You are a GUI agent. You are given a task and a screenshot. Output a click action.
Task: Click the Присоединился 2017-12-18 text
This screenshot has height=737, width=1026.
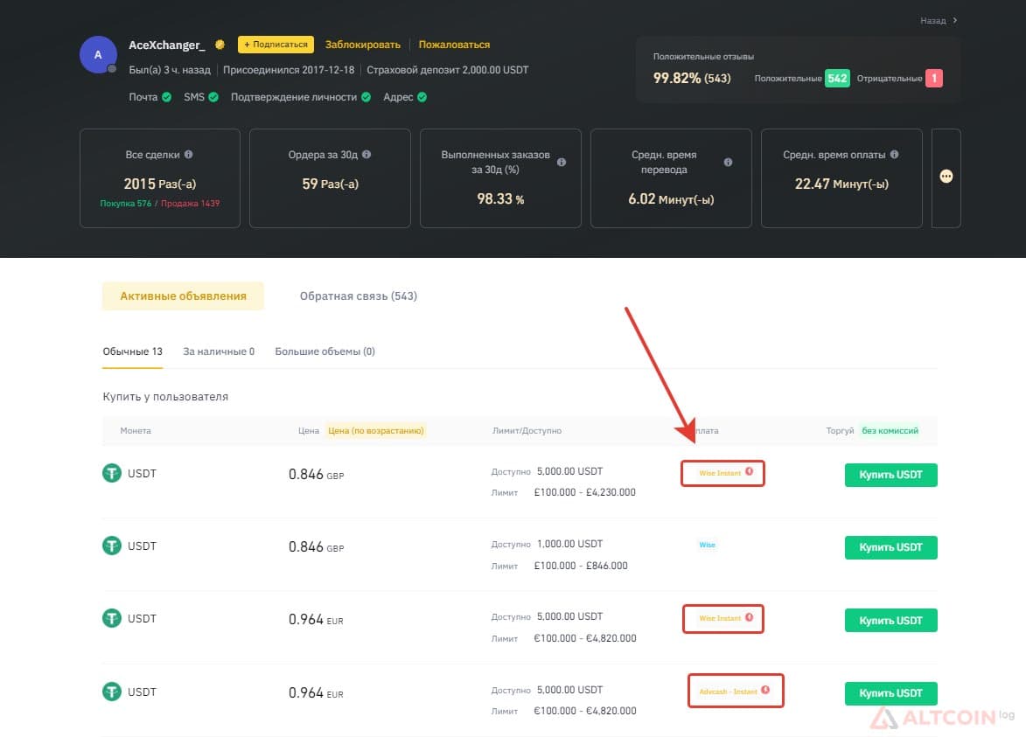[289, 70]
